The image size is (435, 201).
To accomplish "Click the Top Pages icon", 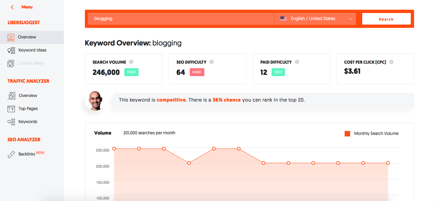I will coord(11,109).
